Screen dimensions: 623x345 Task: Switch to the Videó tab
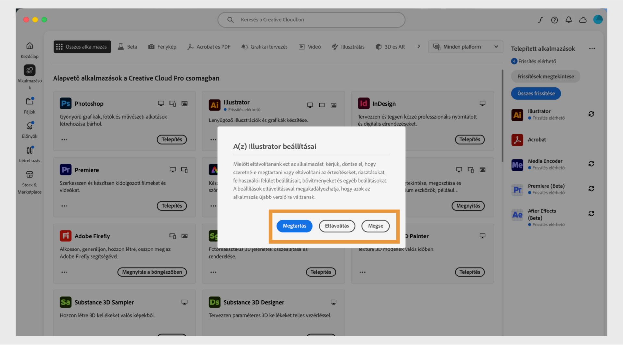coord(310,47)
